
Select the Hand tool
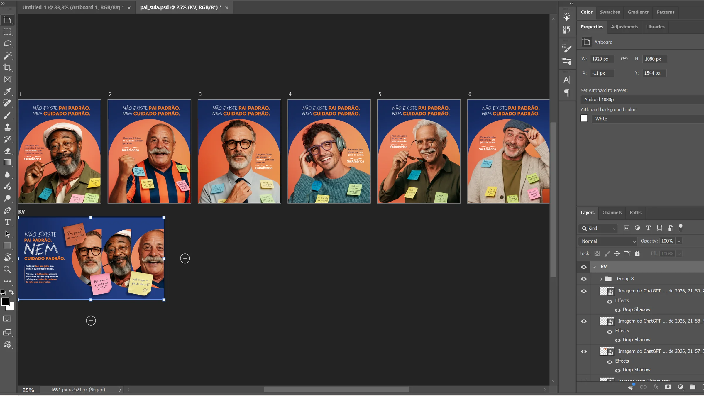[7, 258]
